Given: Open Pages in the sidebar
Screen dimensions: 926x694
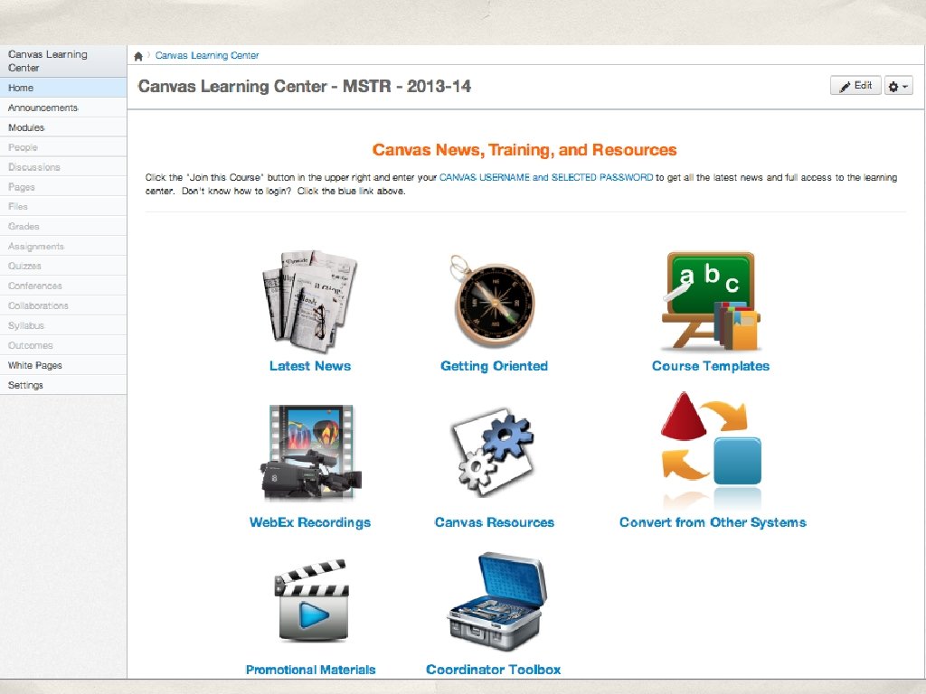Looking at the screenshot, I should click(x=63, y=187).
